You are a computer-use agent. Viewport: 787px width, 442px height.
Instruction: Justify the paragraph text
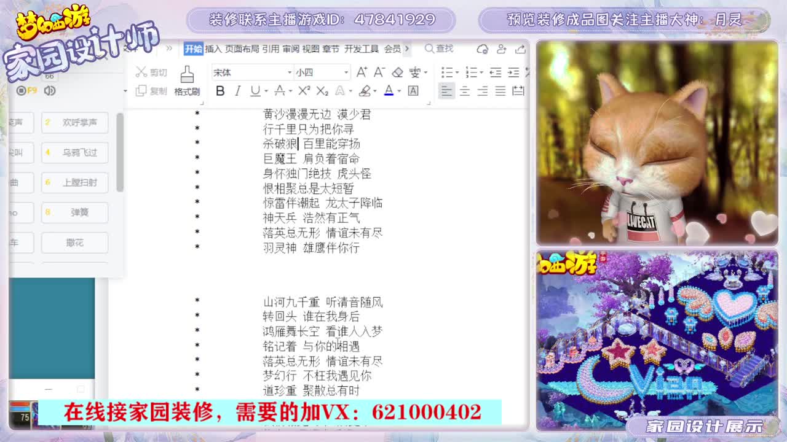[500, 91]
